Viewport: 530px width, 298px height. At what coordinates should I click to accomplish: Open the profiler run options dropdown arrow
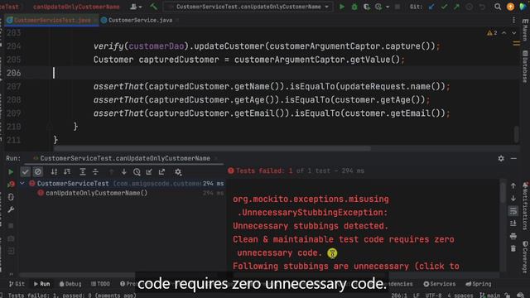(x=388, y=7)
